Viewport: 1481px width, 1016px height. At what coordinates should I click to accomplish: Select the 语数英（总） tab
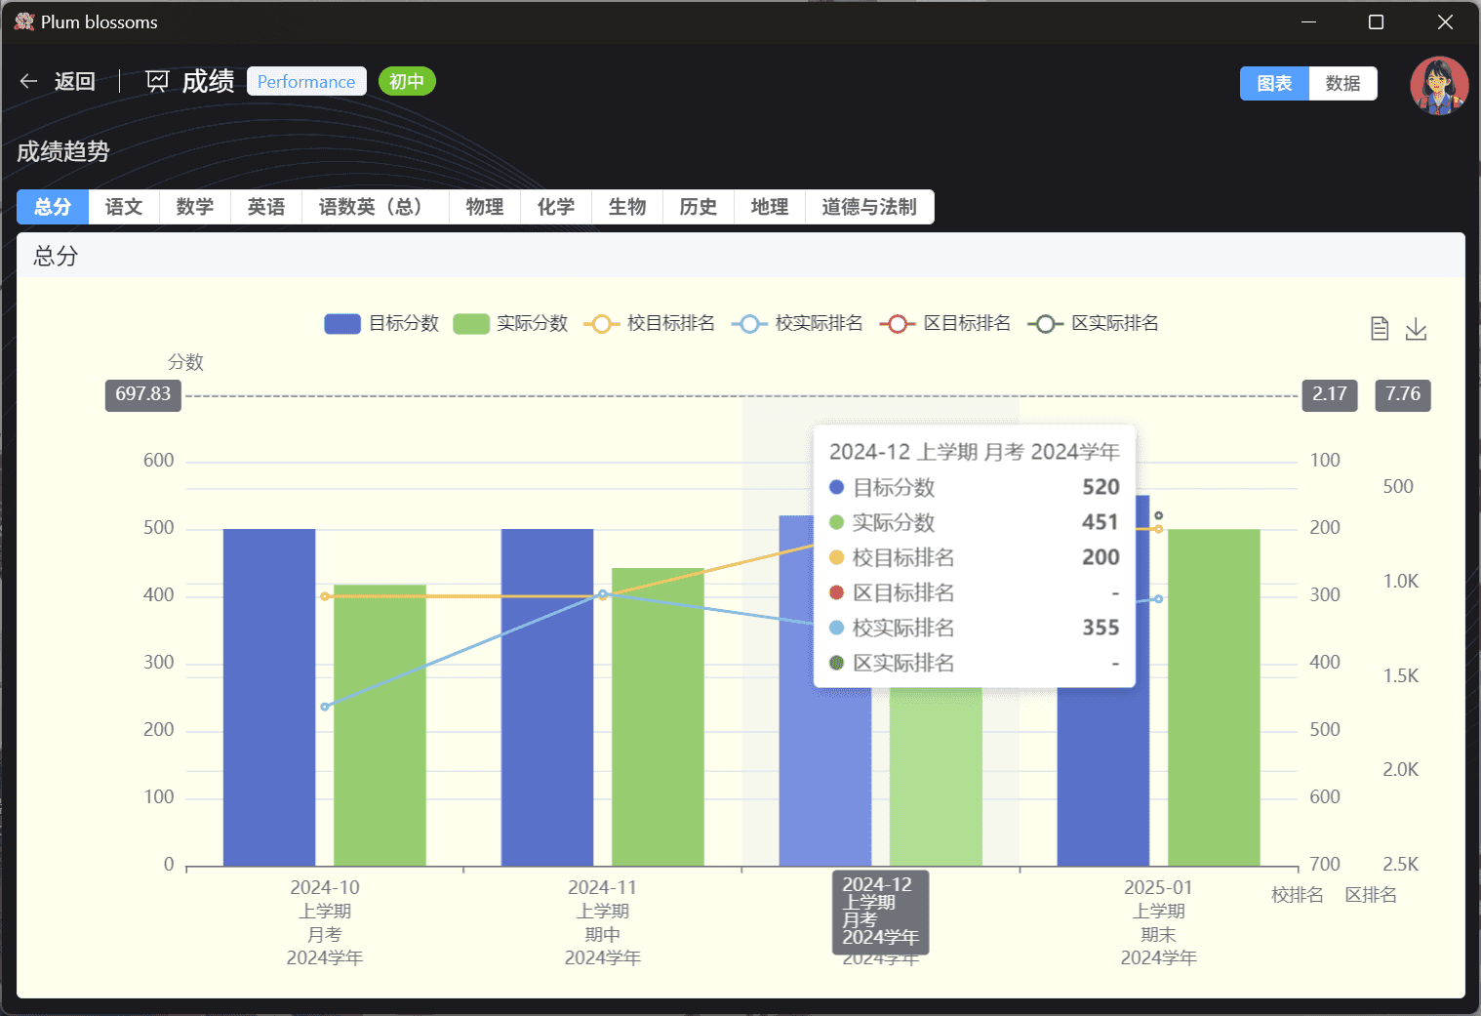coord(376,207)
